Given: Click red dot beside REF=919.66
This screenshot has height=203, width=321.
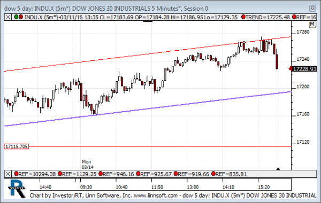Looking at the screenshot, I should click(x=175, y=174).
